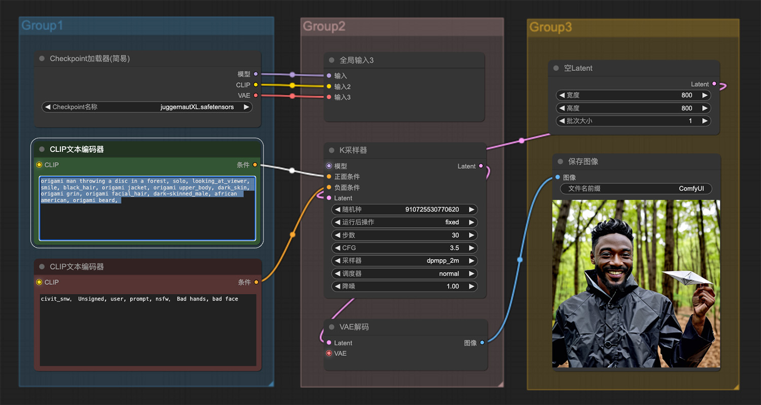
Task: Collapse the K采样器 node with its title dot
Action: pos(332,151)
